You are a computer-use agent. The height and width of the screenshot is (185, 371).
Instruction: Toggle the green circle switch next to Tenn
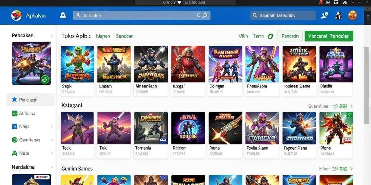coord(270,36)
